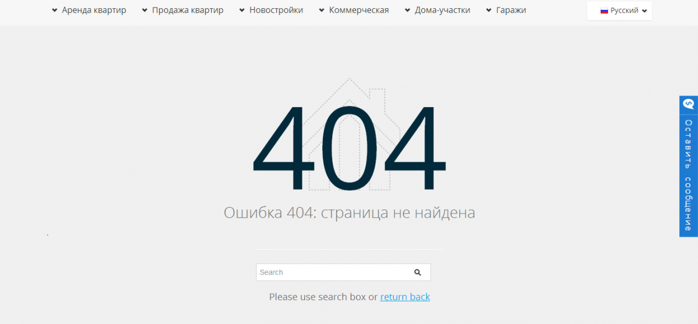This screenshot has width=698, height=324.
Task: Expand the chevron beside Продажа квартир
Action: [x=145, y=10]
